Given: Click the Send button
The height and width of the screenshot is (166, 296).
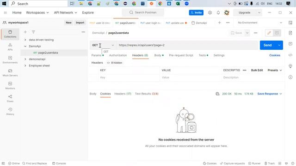Looking at the screenshot, I should pyautogui.click(x=268, y=45).
